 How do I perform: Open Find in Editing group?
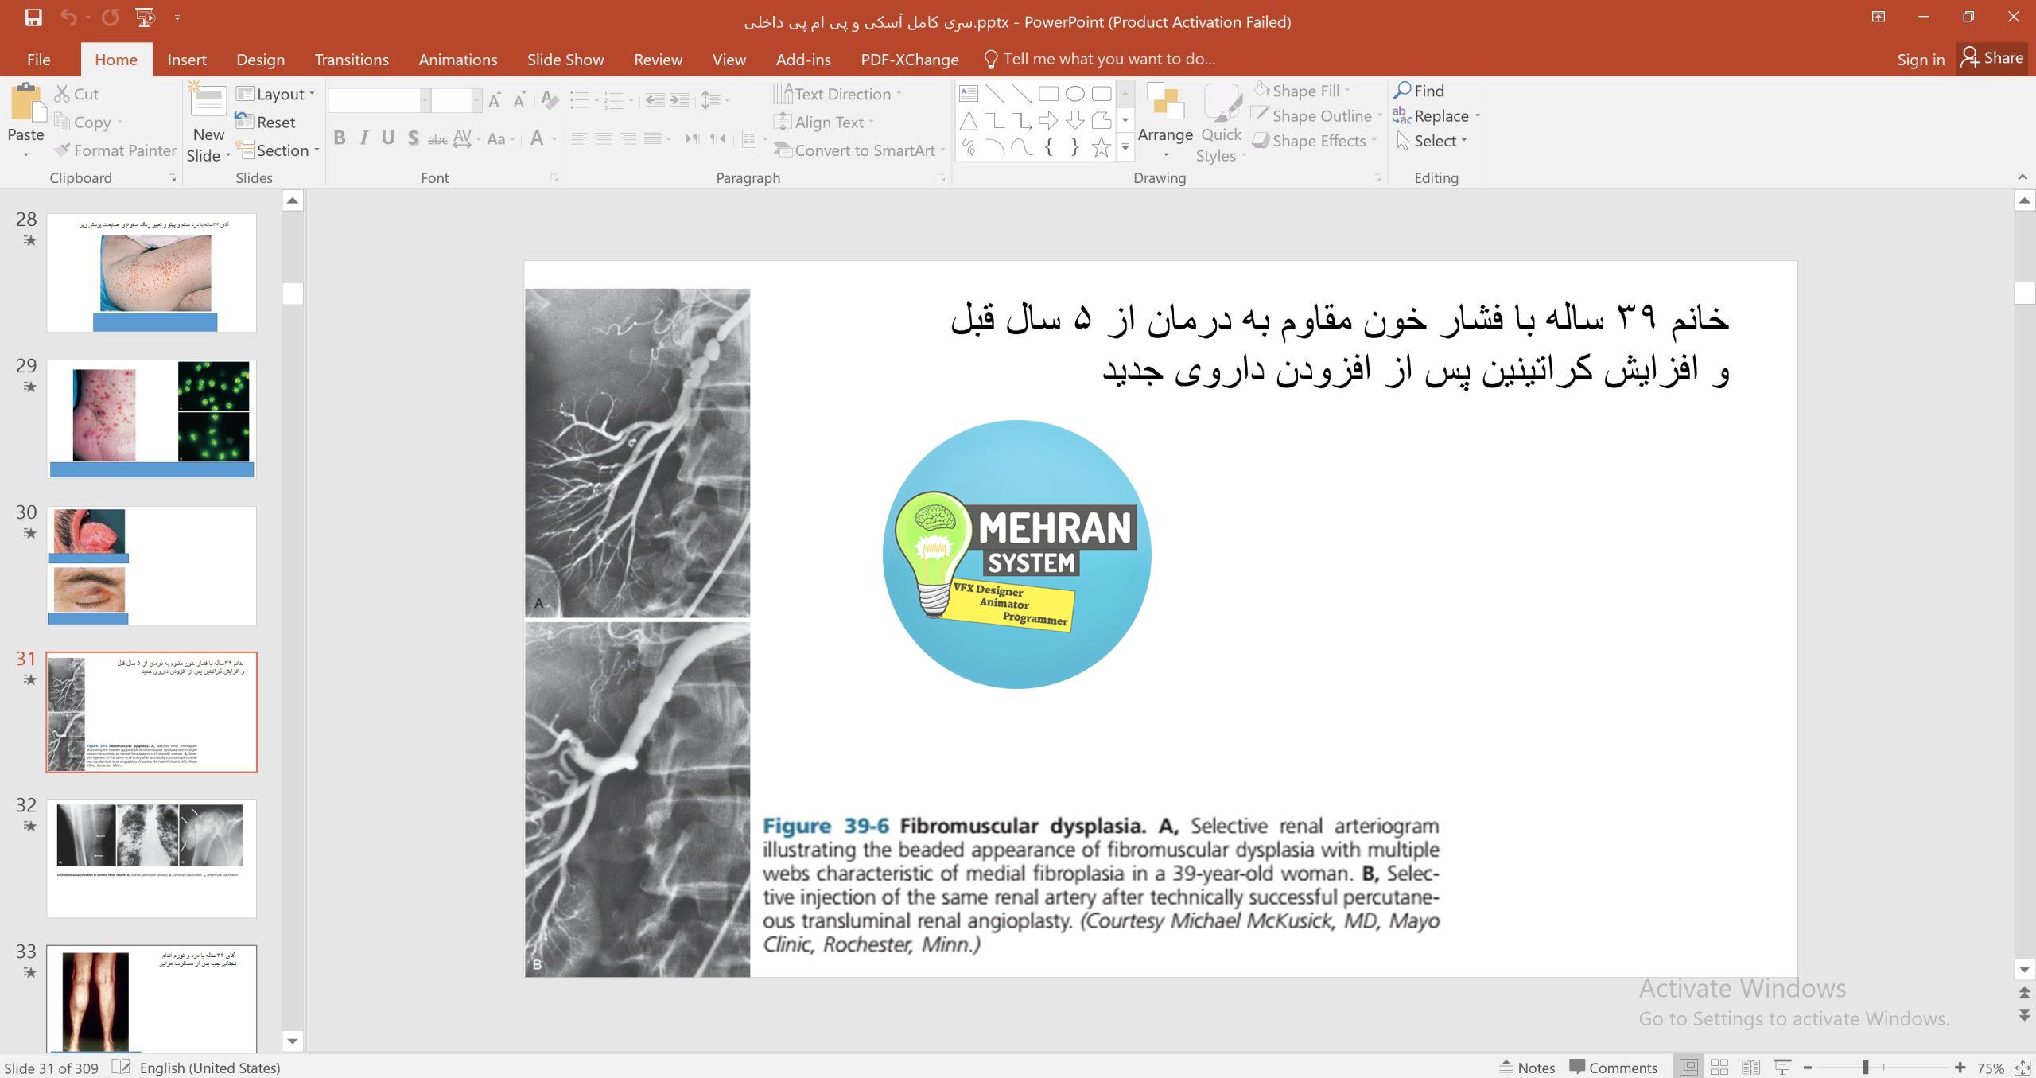(1419, 91)
